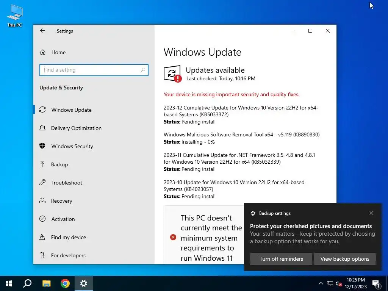388x291 pixels.
Task: Click the network icon in the system tray
Action: click(x=330, y=283)
